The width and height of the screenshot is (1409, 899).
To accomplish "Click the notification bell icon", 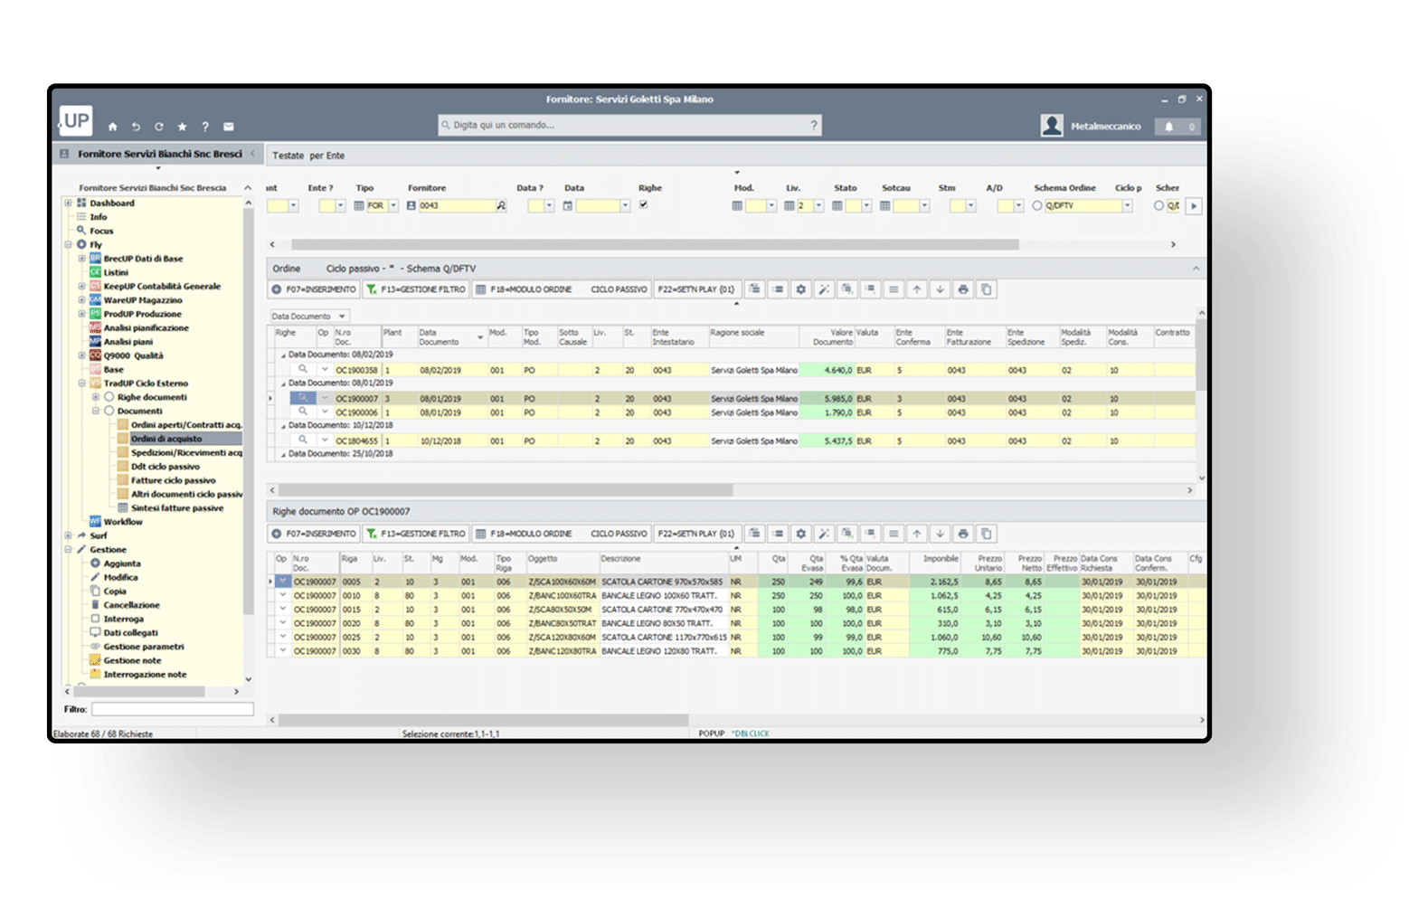I will pos(1168,127).
